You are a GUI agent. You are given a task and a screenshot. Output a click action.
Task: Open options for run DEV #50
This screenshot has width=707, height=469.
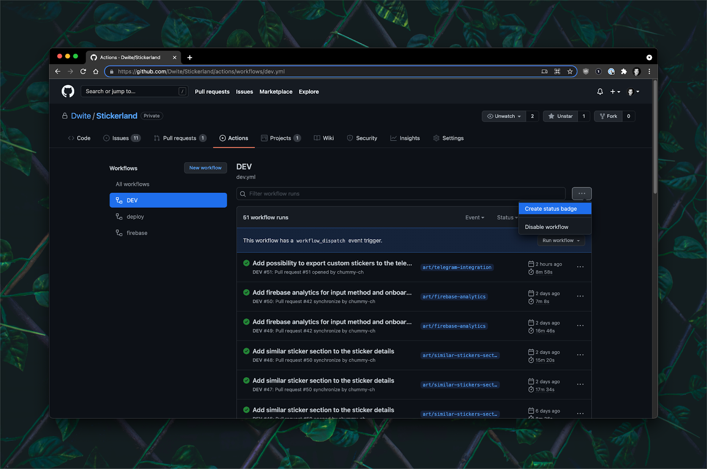click(x=580, y=296)
